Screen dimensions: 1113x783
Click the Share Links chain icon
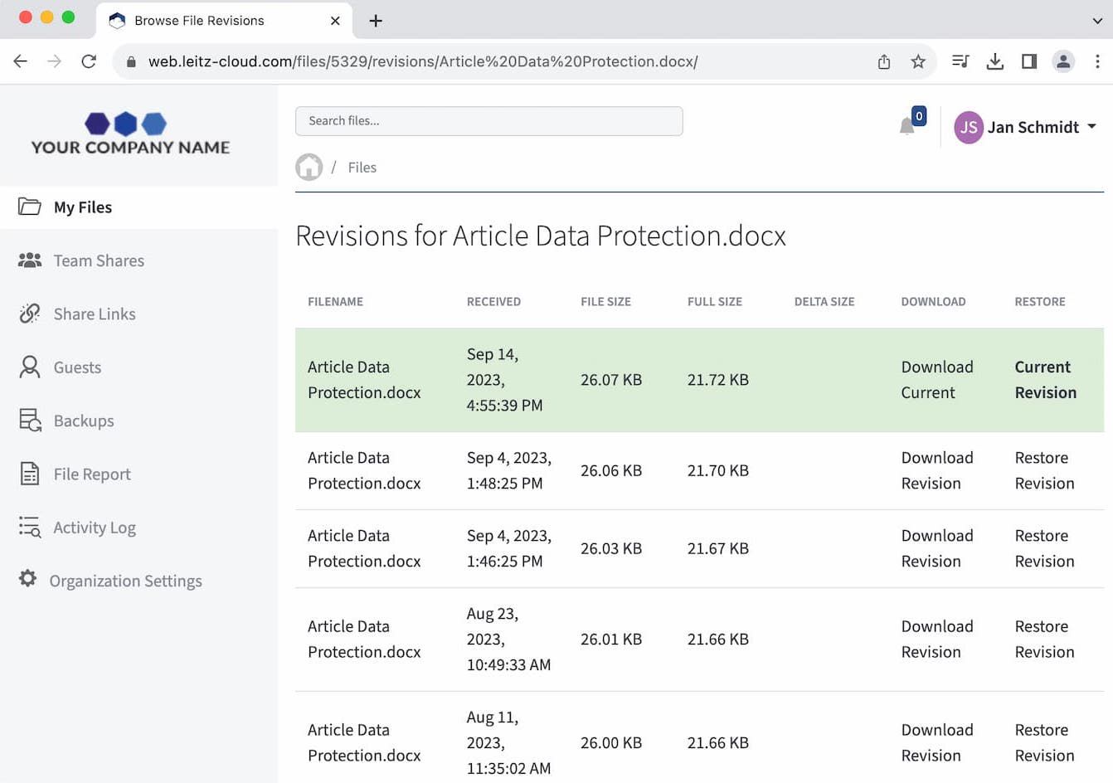click(x=30, y=314)
